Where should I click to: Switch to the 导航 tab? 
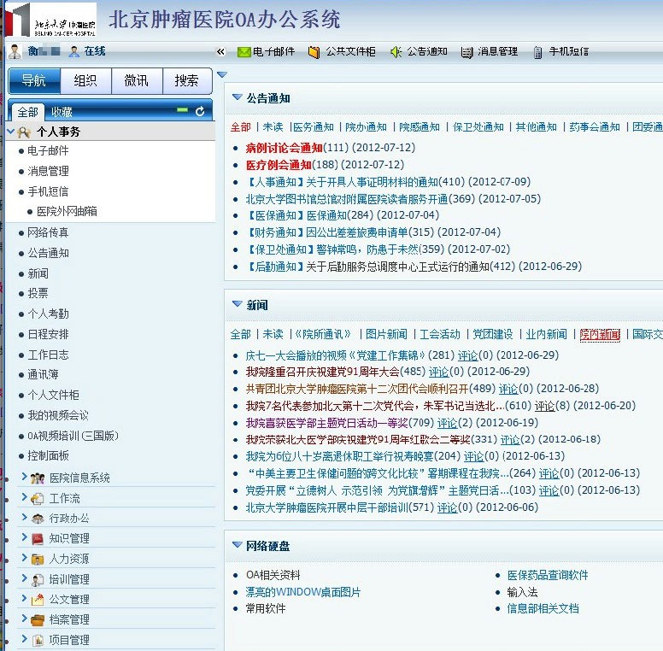[x=34, y=80]
